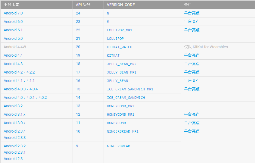Open the Android 5.1 platform link
This screenshot has width=256, height=163.
pyautogui.click(x=13, y=30)
